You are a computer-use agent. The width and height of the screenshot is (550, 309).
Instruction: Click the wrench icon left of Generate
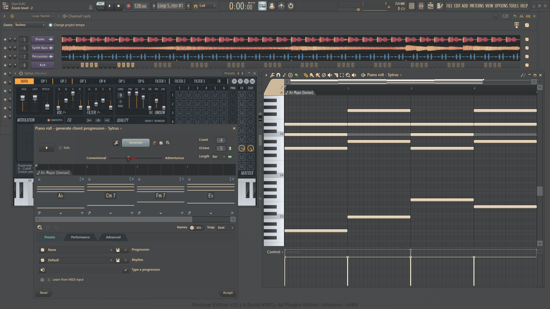pyautogui.click(x=116, y=143)
